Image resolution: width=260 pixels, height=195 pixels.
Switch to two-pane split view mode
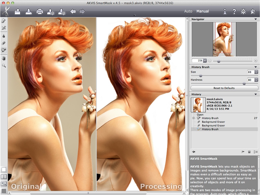click(4, 177)
